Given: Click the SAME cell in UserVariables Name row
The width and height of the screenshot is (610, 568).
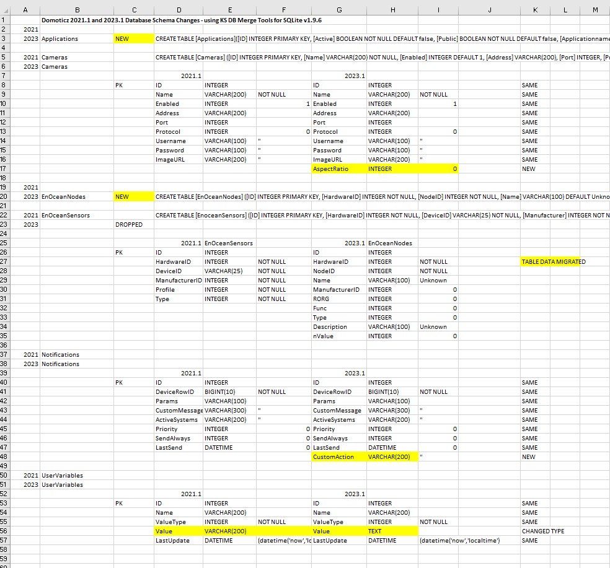Looking at the screenshot, I should click(x=536, y=513).
